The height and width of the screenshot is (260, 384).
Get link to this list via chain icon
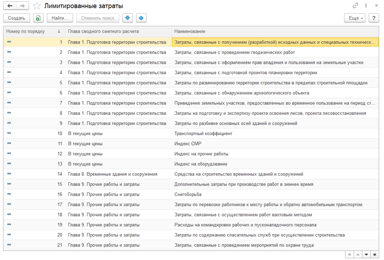(355, 6)
